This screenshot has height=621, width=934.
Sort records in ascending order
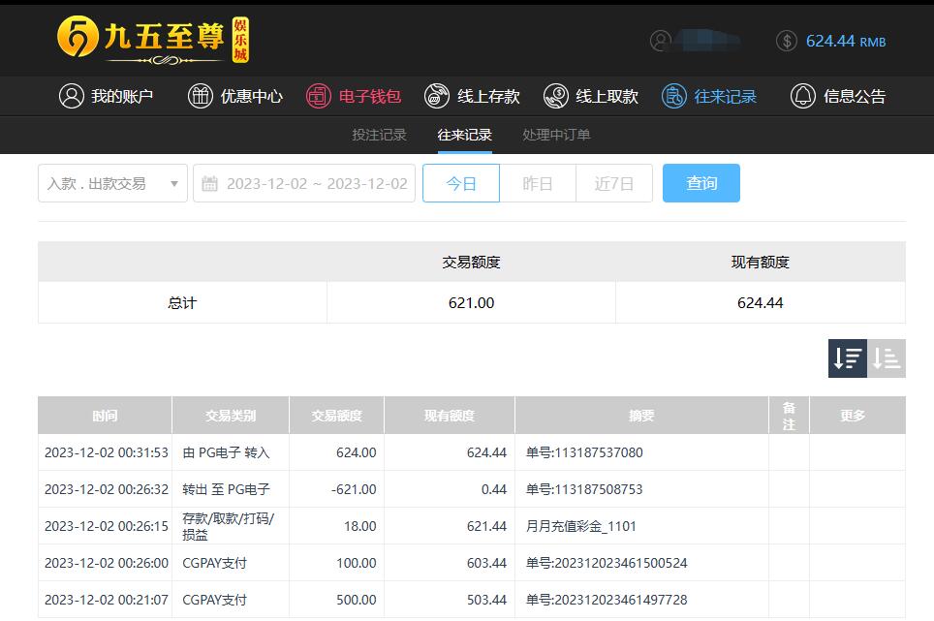pos(887,358)
